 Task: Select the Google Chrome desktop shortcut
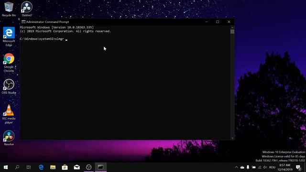[9, 63]
